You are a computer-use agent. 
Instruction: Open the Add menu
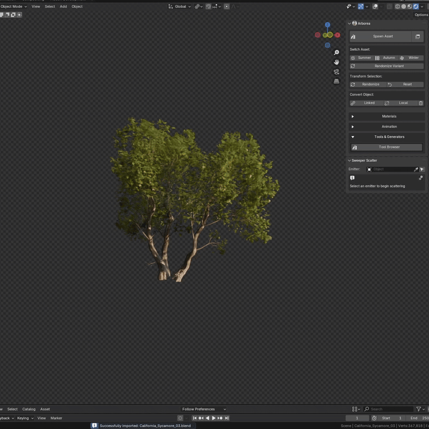coord(63,6)
